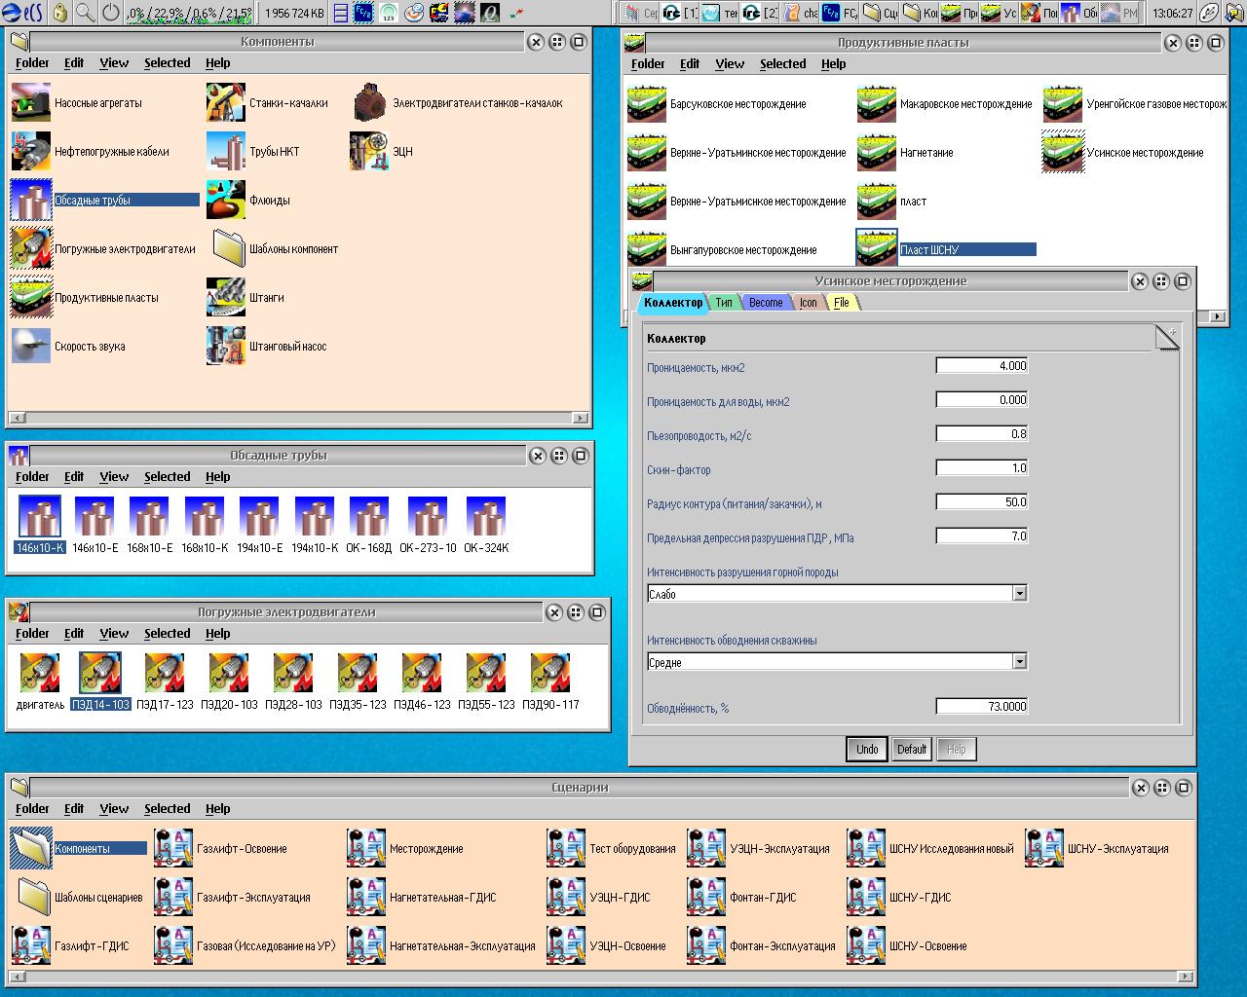The height and width of the screenshot is (997, 1247).
Task: Open the Барсуковское месторождение icon
Action: pos(647,104)
